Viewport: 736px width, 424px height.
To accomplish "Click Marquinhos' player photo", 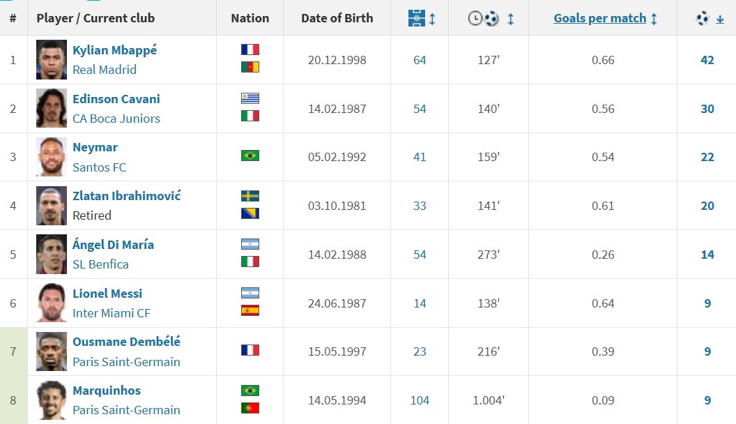I will click(x=52, y=400).
